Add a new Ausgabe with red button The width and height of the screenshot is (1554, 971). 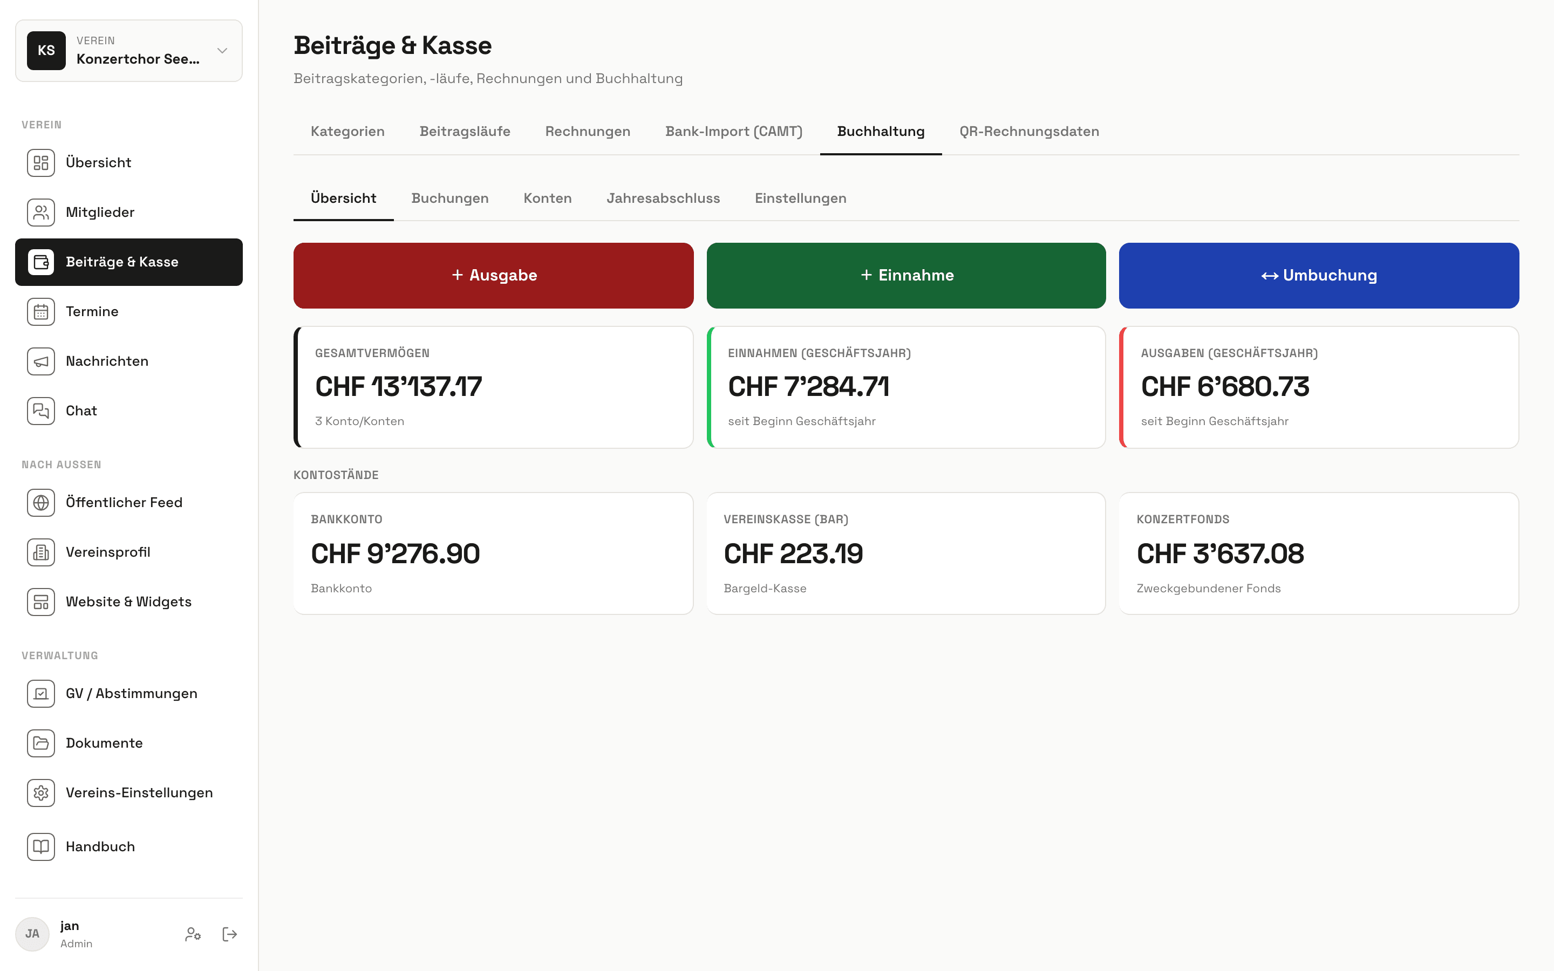[x=493, y=276]
